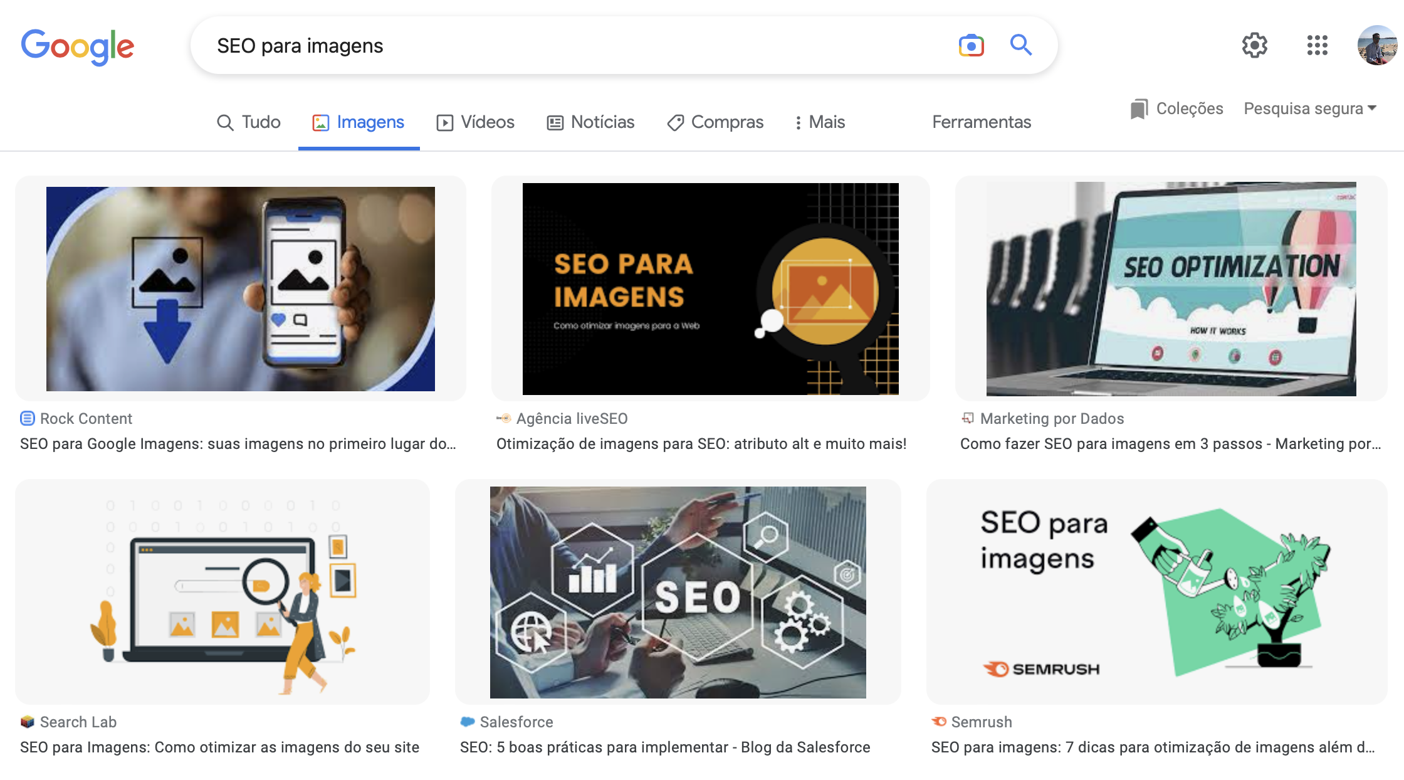Screen dimensions: 1404x780
Task: Click Semrush favicon
Action: [939, 722]
